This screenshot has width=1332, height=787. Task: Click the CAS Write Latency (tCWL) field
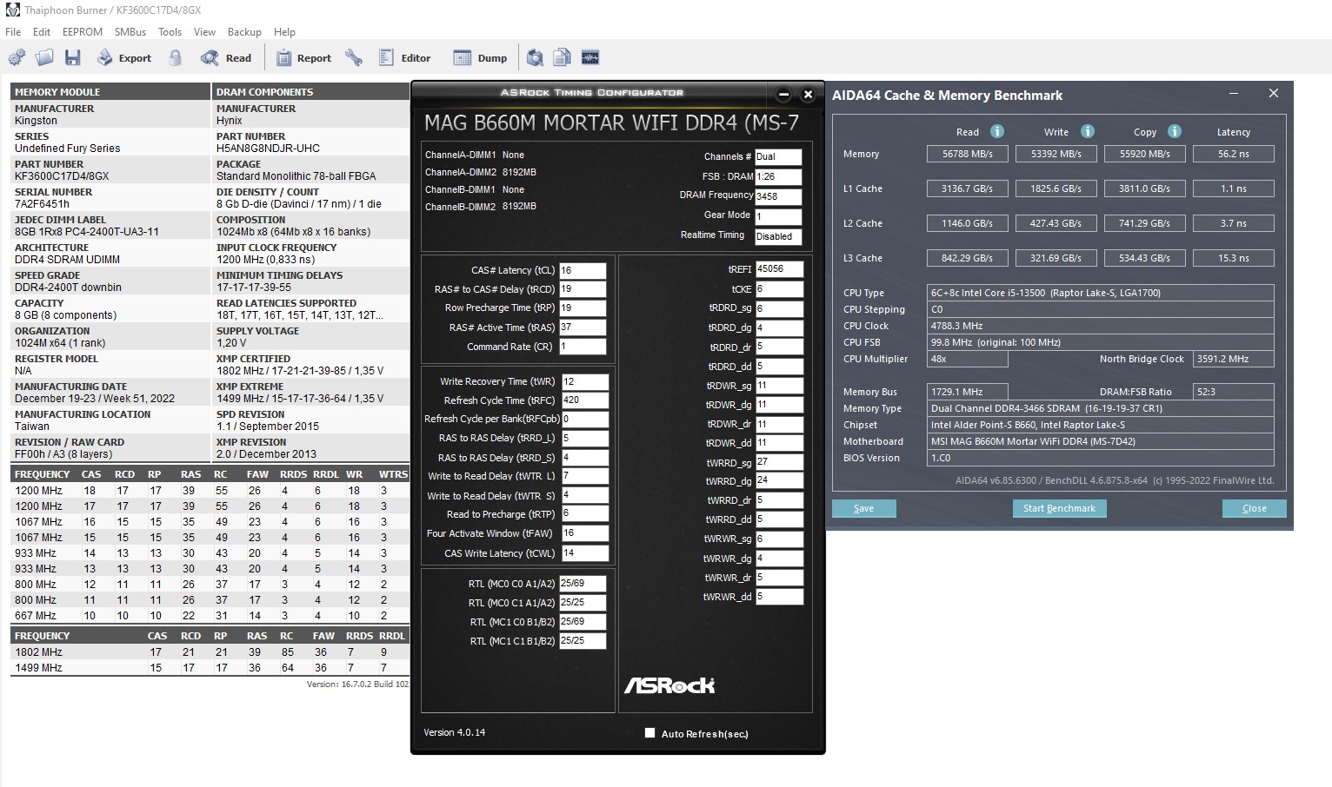(585, 553)
